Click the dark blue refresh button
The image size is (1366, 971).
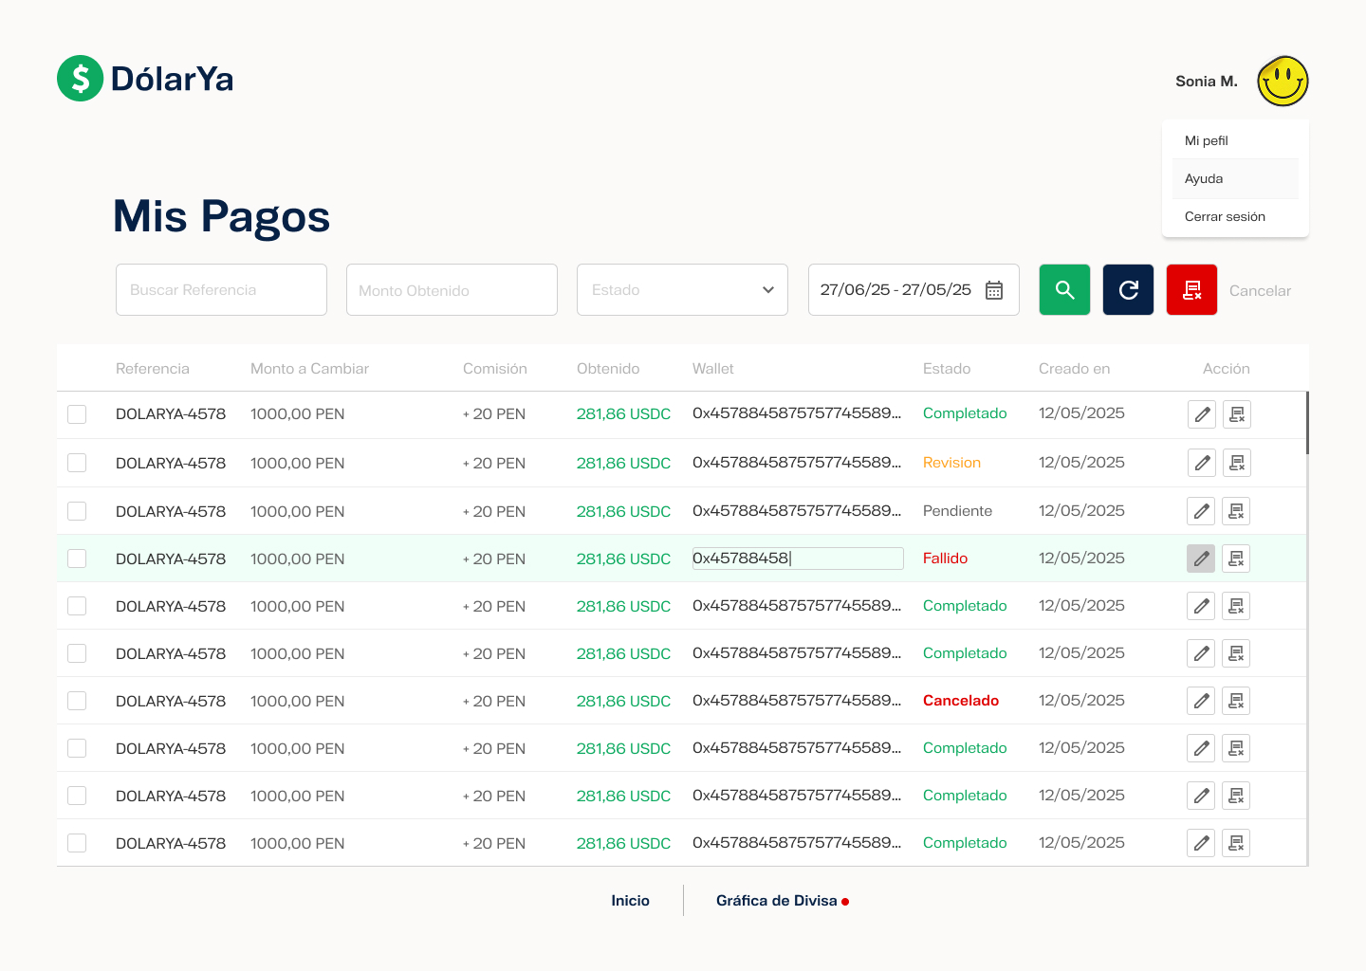(x=1128, y=290)
